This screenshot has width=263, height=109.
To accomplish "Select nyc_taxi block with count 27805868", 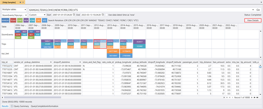I will (126, 56).
